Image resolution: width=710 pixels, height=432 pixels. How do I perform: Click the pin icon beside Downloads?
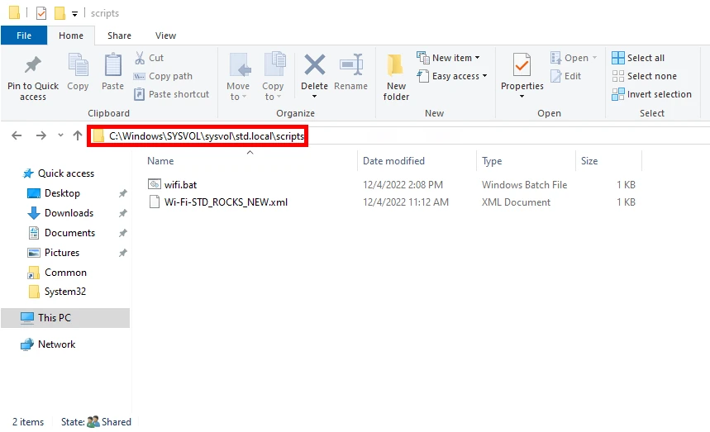tap(122, 213)
